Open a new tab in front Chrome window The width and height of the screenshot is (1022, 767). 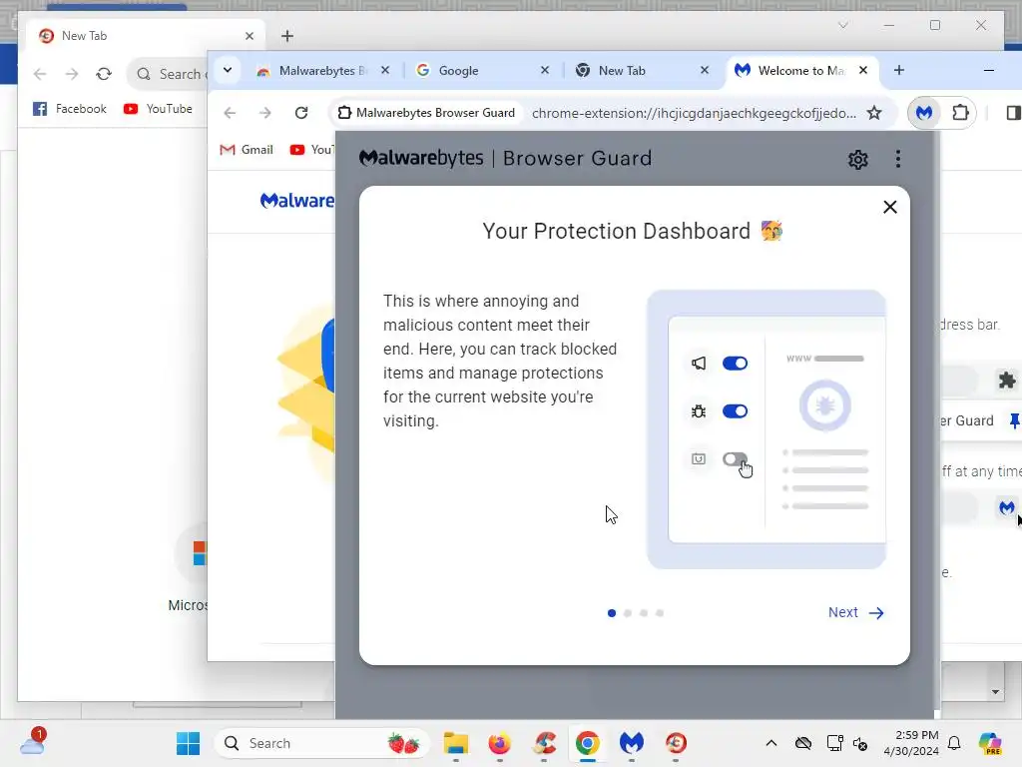(899, 70)
